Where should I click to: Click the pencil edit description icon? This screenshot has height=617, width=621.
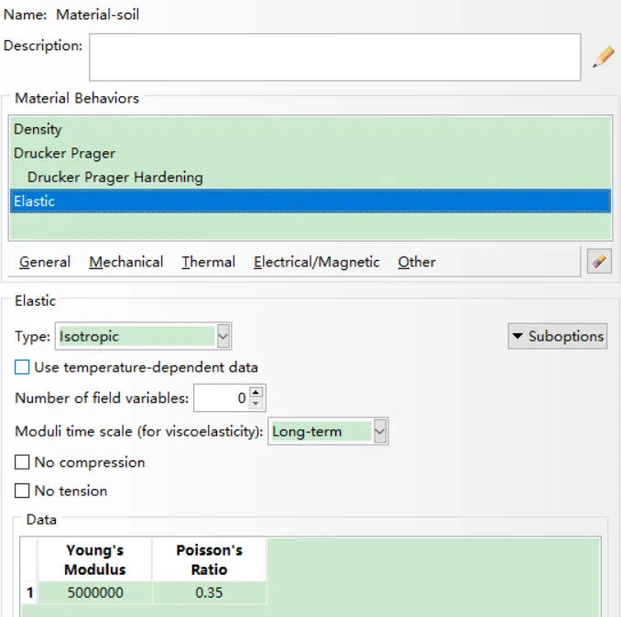[x=604, y=57]
